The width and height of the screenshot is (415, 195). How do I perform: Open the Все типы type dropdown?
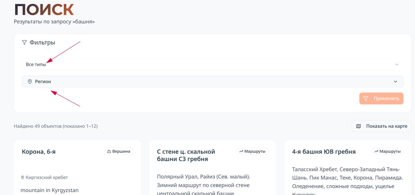[x=208, y=64]
